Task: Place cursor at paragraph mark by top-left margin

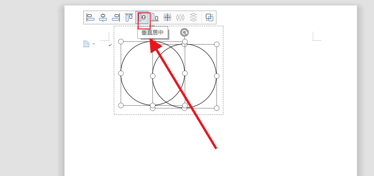Action: tap(110, 45)
